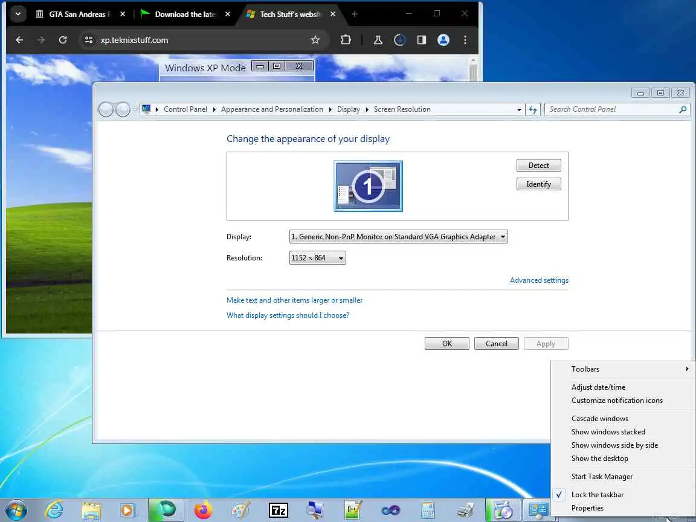Viewport: 696px width, 522px height.
Task: Go back in Chrome
Action: click(x=19, y=40)
